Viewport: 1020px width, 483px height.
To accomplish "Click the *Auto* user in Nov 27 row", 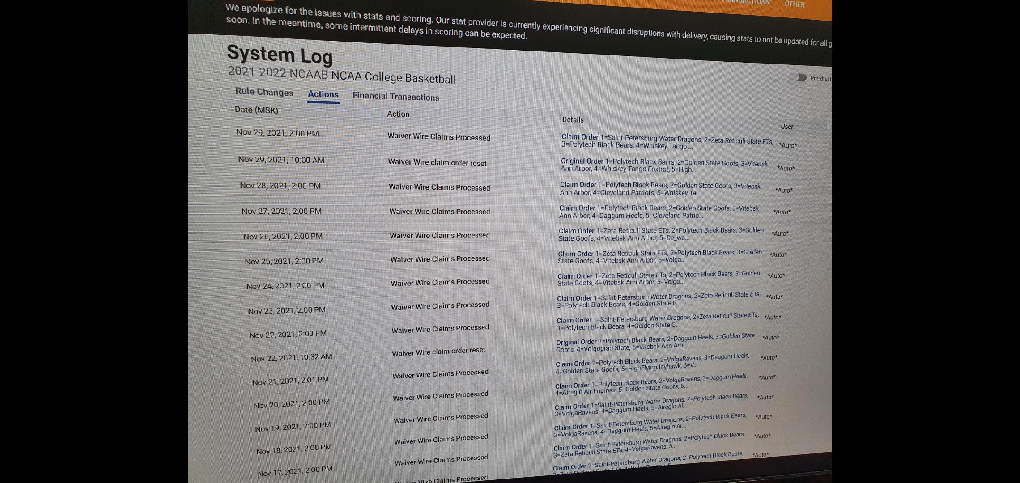I will pyautogui.click(x=782, y=212).
